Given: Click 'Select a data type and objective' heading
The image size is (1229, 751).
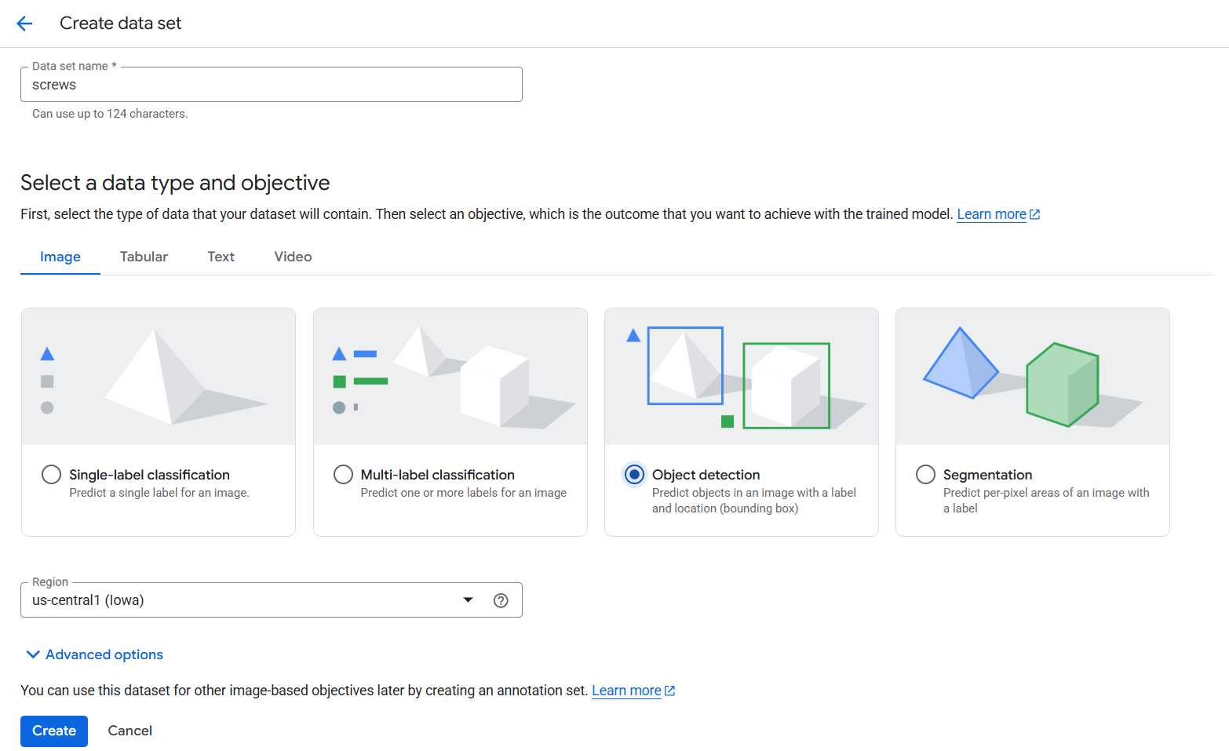Looking at the screenshot, I should pos(175,183).
